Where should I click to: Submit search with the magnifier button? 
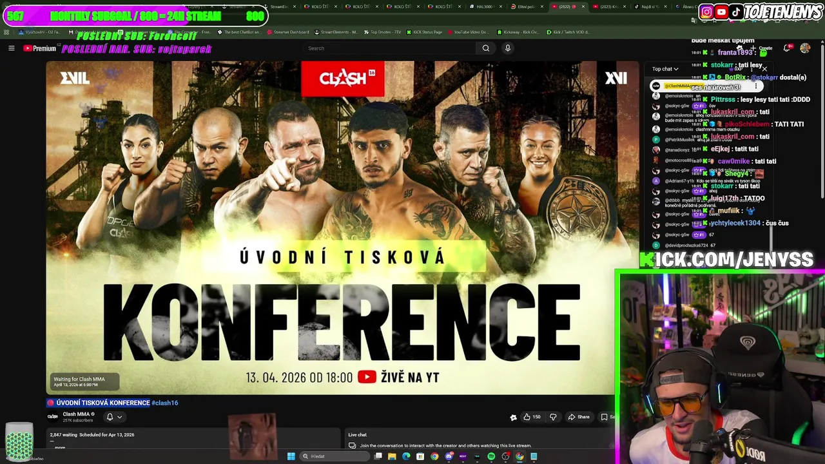(x=486, y=48)
